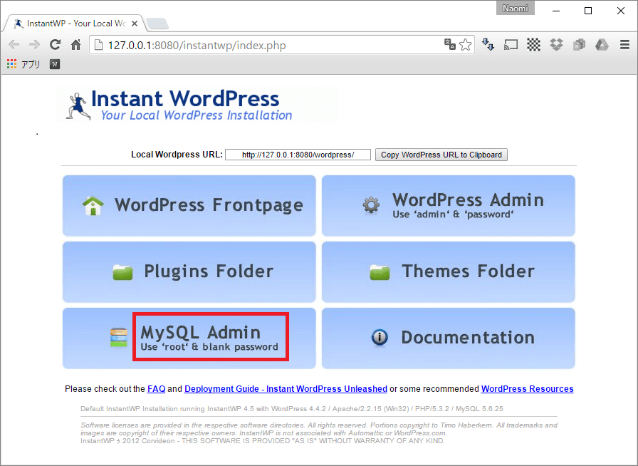
Task: Open the Chrome menu
Action: pos(627,44)
